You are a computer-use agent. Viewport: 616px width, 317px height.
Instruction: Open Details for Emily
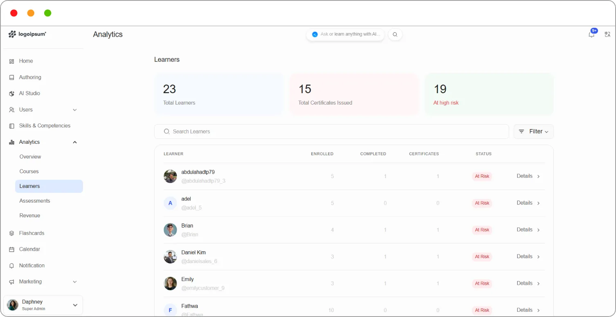click(528, 283)
